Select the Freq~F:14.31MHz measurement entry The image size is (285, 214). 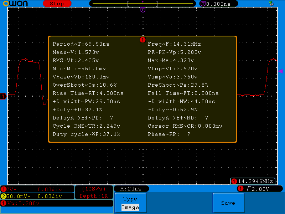(x=175, y=44)
